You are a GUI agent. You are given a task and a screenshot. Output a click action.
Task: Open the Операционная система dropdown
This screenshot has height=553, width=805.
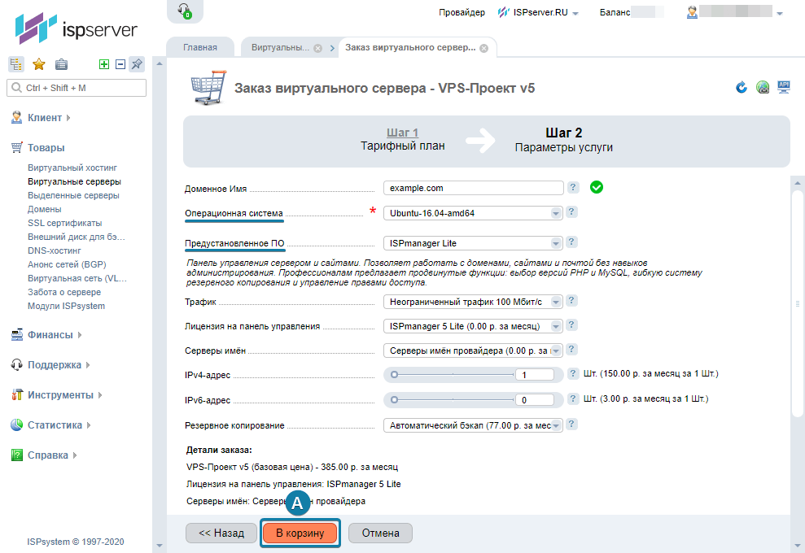pos(473,213)
